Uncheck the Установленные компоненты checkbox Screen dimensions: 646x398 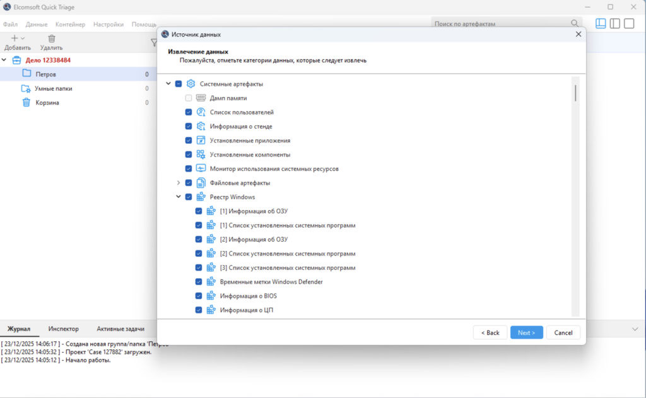coord(188,155)
